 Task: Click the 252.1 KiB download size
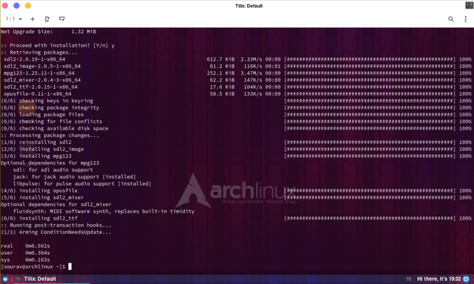220,73
